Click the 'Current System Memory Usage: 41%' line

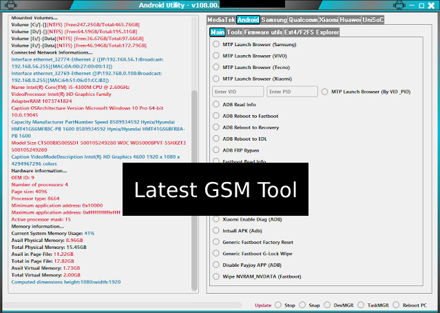coord(53,234)
